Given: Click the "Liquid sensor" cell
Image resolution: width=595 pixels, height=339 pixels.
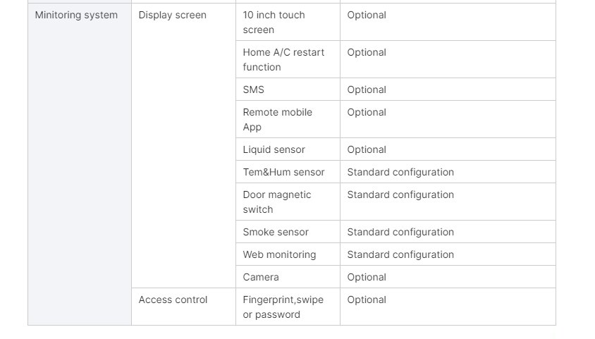Looking at the screenshot, I should pyautogui.click(x=274, y=149).
